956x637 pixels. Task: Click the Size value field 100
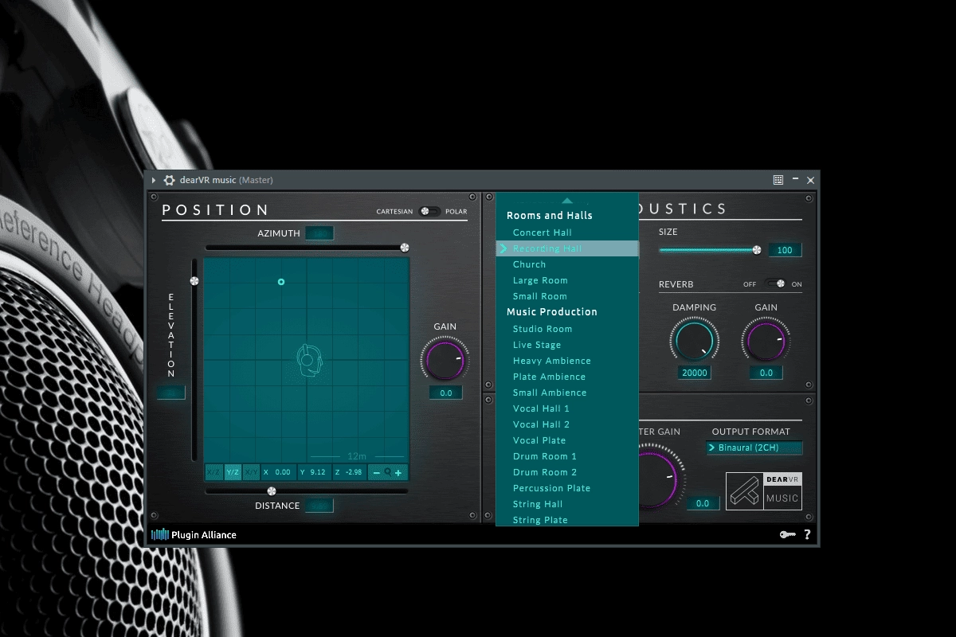point(785,250)
